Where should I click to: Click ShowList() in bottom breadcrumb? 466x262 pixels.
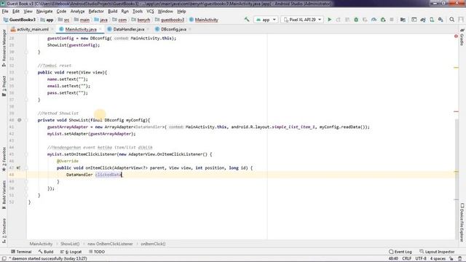pyautogui.click(x=70, y=244)
